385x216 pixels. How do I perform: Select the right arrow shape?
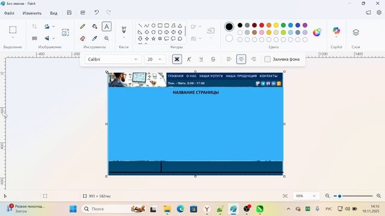pos(167,32)
